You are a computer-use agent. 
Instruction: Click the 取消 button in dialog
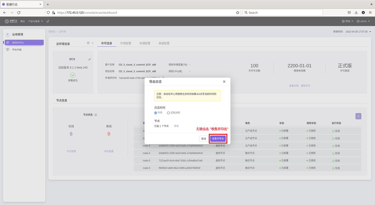pos(204,139)
